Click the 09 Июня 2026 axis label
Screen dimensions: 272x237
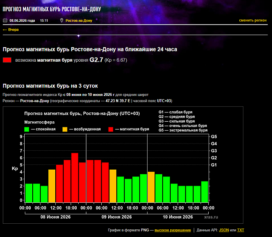[x=117, y=217]
